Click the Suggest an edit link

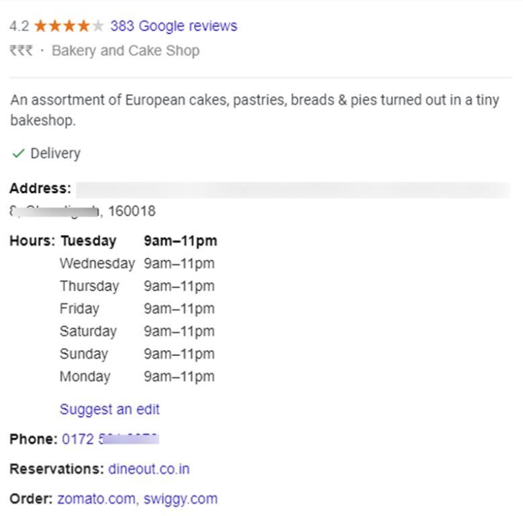[x=109, y=409]
